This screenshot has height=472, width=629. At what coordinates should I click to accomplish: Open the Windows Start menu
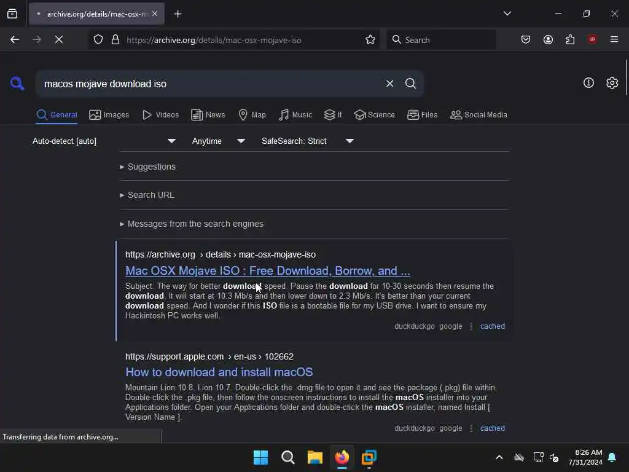point(260,457)
